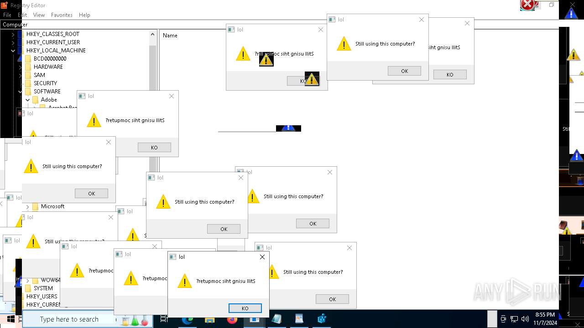Open the network icon in the system tray
This screenshot has height=328, width=584.
514,319
